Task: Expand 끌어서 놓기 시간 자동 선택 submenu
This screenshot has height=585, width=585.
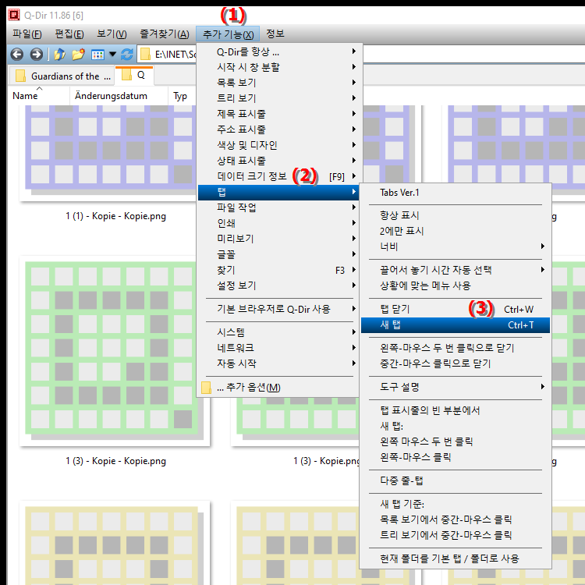Action: [456, 270]
